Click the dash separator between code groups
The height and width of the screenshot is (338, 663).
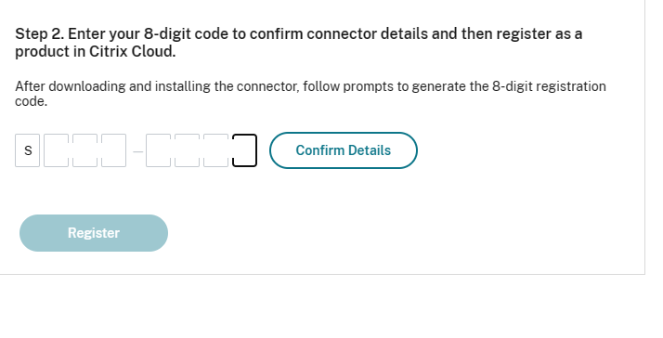point(137,151)
